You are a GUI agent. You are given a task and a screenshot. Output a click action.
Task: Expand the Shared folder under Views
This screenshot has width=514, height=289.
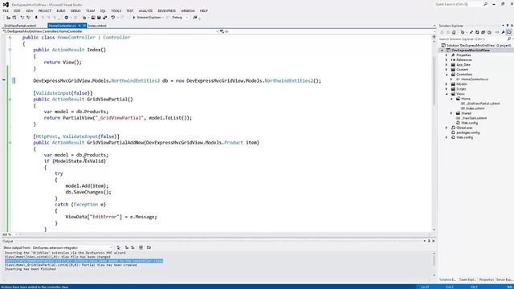coord(451,113)
